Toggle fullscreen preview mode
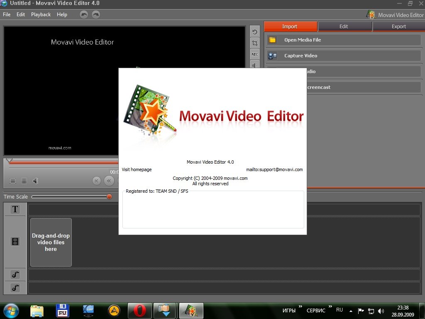Image resolution: width=425 pixels, height=319 pixels. pos(13,181)
